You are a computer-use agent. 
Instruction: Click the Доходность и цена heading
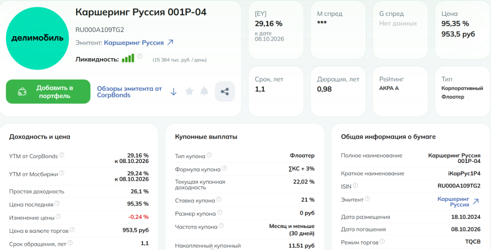click(x=40, y=137)
